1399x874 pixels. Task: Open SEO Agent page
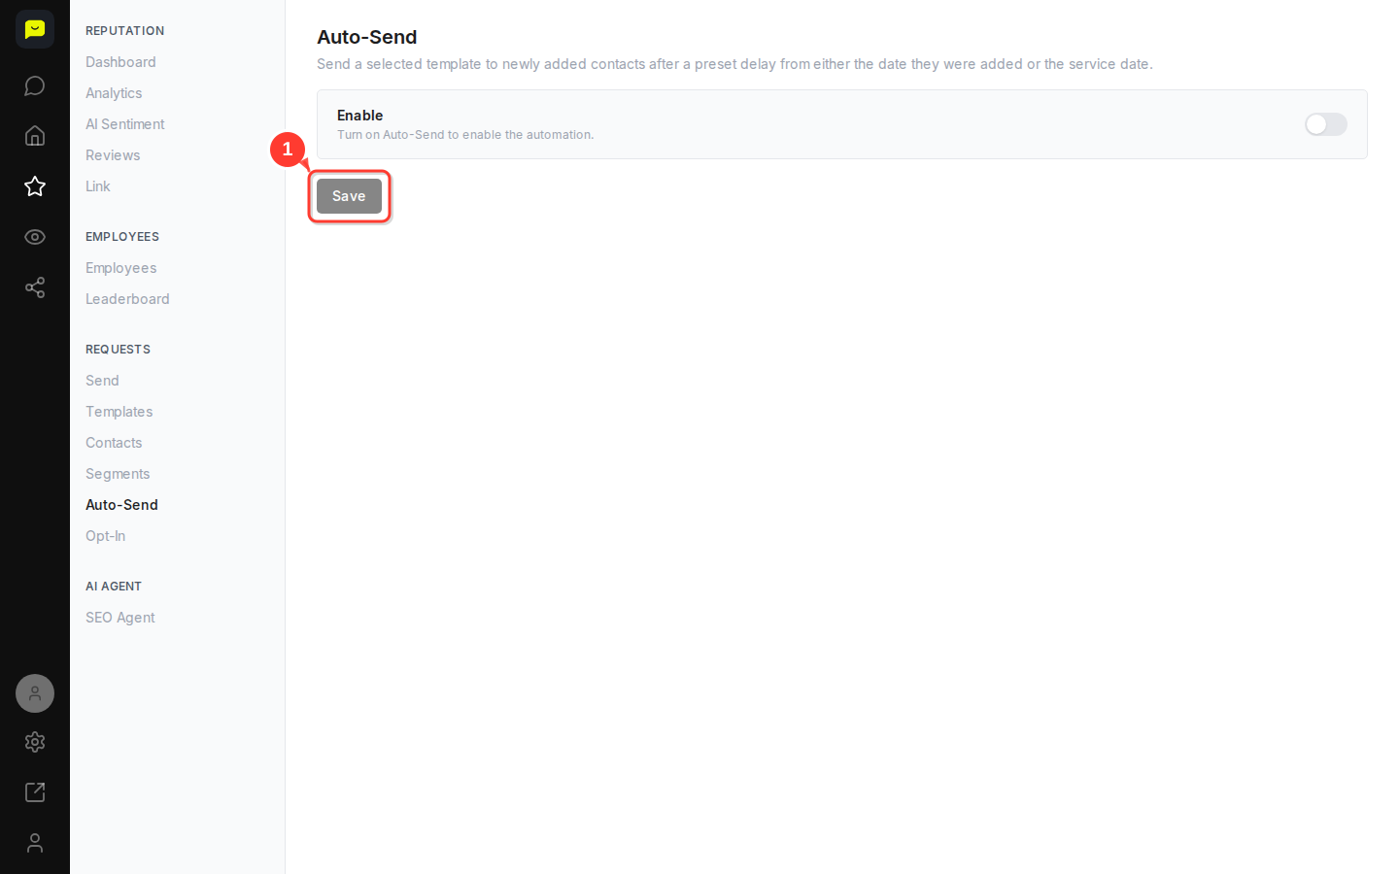(120, 618)
